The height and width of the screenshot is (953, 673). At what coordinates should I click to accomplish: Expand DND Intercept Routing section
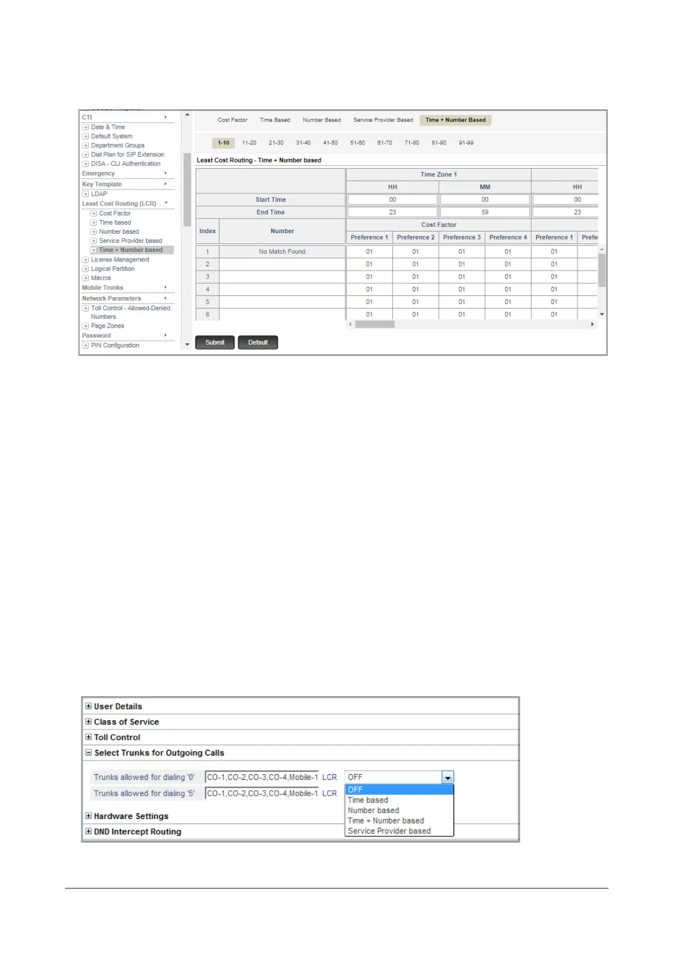coord(88,831)
